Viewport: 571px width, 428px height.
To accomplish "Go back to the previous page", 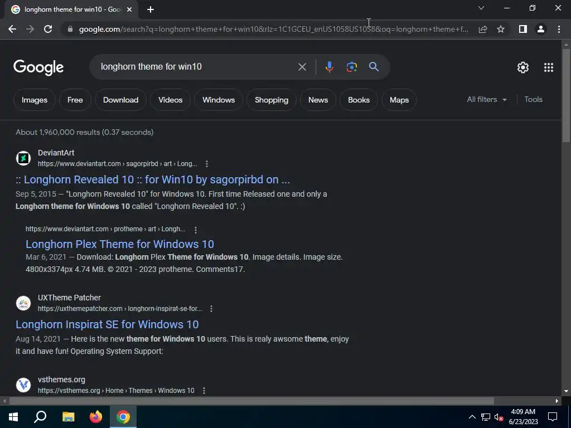I will 12,29.
